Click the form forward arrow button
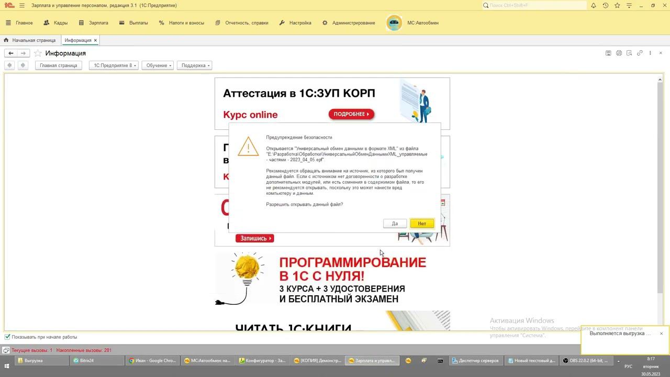This screenshot has width=670, height=377. click(x=23, y=53)
